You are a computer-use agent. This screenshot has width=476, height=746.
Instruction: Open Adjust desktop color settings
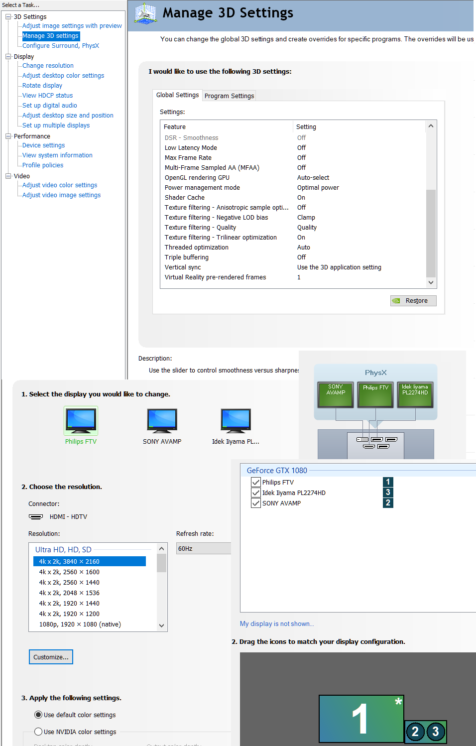click(x=63, y=76)
